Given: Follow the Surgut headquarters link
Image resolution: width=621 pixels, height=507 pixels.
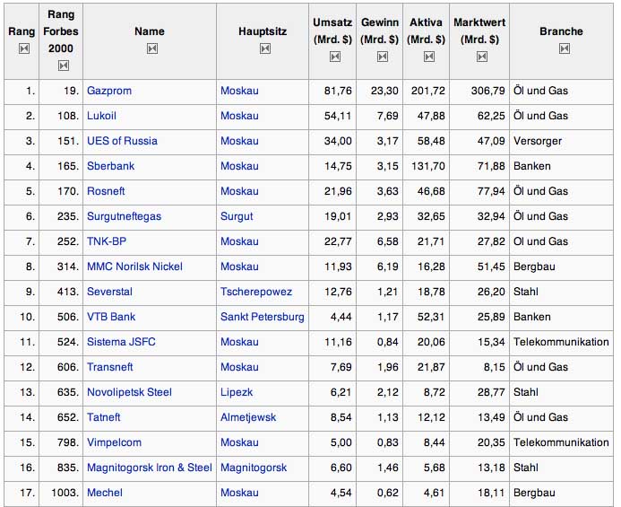Looking at the screenshot, I should coord(237,216).
